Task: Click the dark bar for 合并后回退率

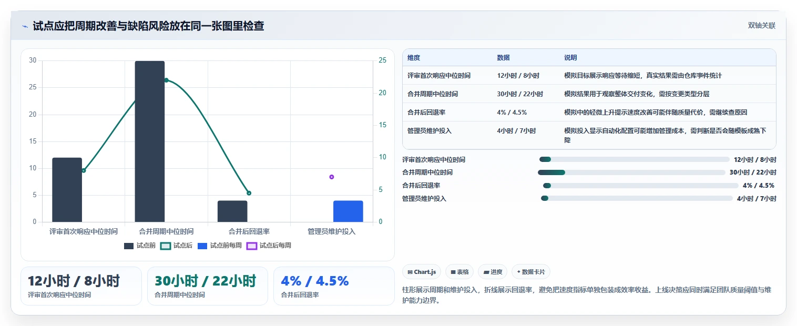Action: coord(232,211)
